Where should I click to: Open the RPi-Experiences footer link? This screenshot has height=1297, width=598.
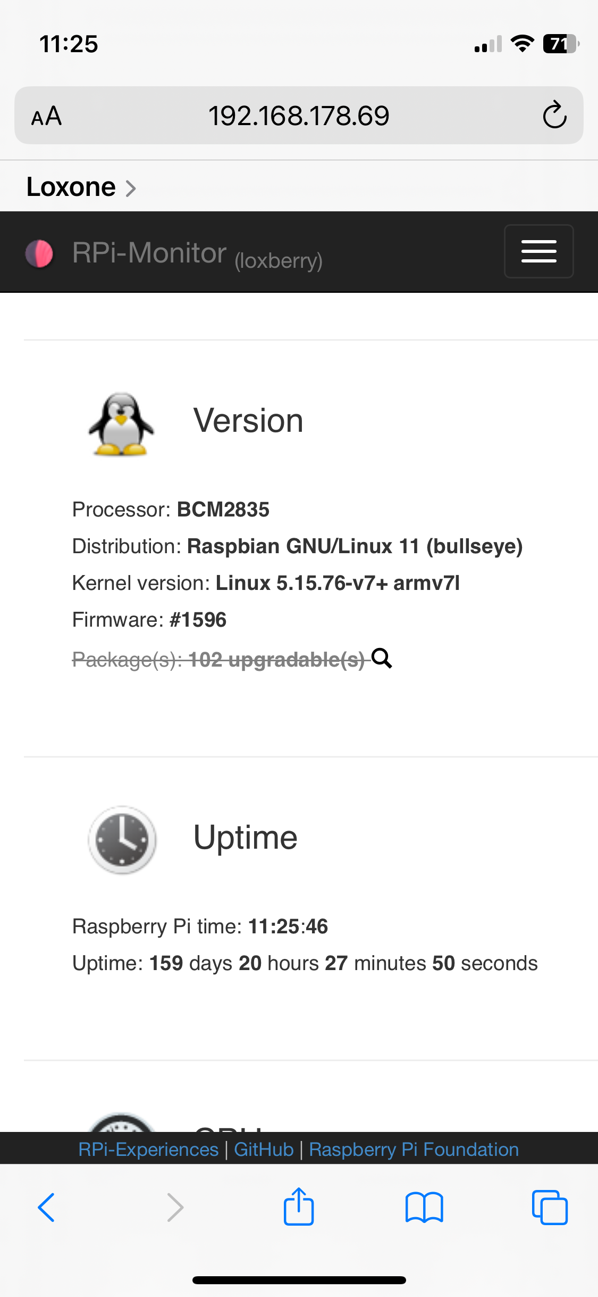[148, 1150]
